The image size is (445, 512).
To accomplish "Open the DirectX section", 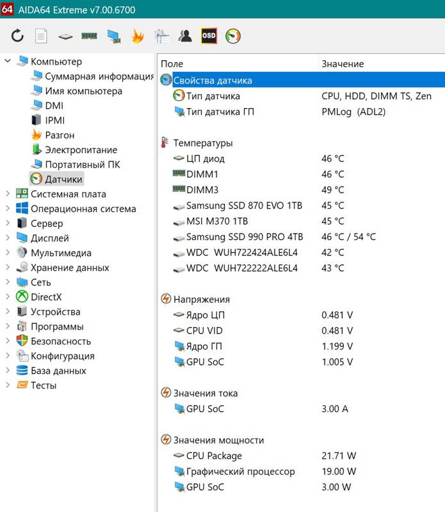I will click(x=46, y=297).
